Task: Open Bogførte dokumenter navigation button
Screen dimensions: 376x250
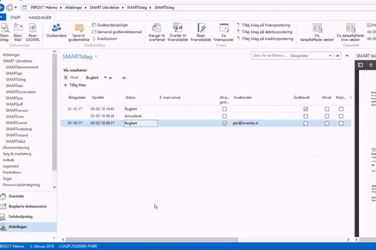Action: coord(29,206)
